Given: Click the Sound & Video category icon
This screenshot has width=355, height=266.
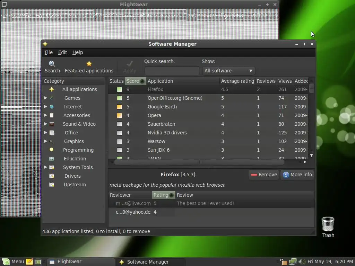Looking at the screenshot, I should tap(52, 124).
